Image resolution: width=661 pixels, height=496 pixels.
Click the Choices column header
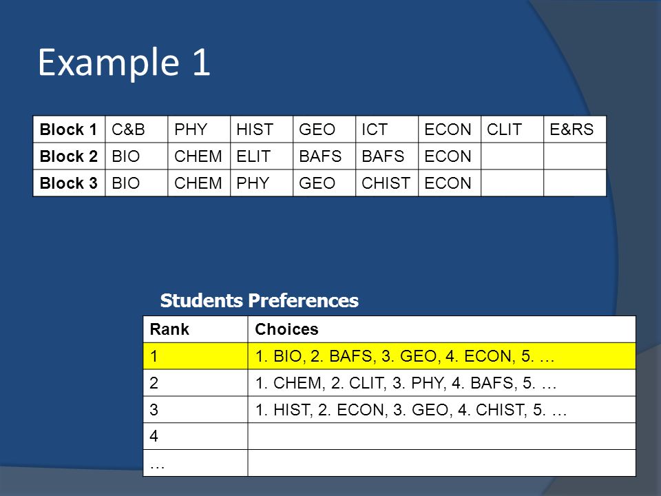pos(441,329)
